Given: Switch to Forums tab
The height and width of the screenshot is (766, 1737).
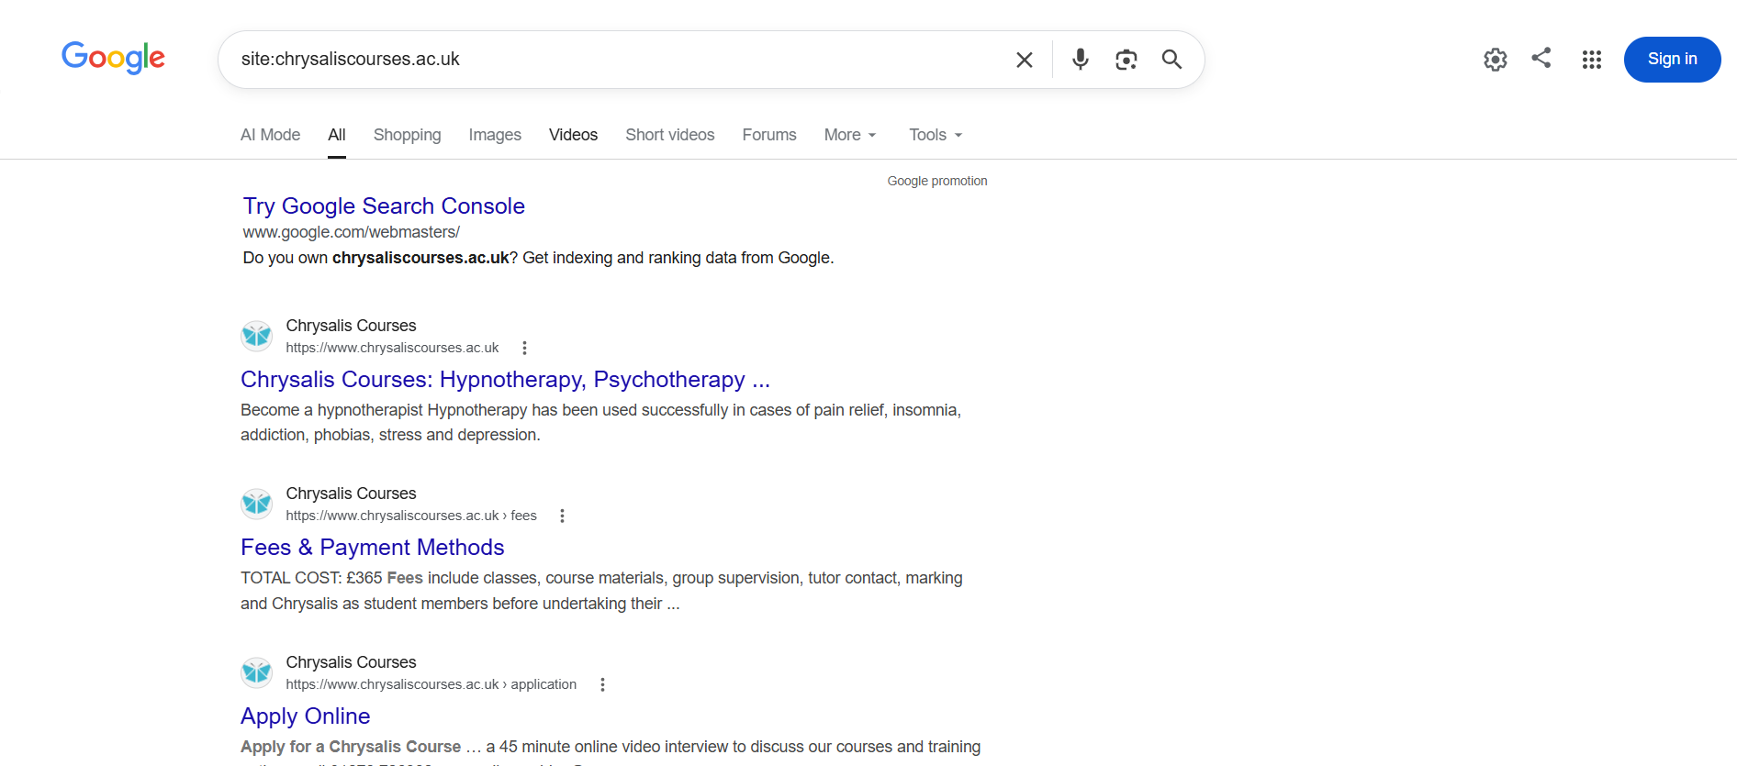Looking at the screenshot, I should tap(769, 135).
